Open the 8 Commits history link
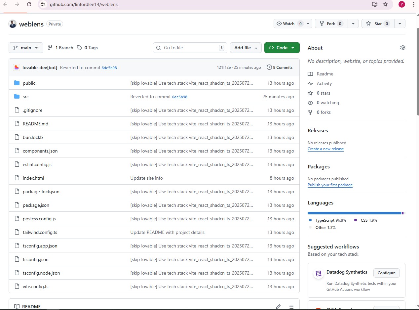Image resolution: width=419 pixels, height=310 pixels. coord(280,67)
